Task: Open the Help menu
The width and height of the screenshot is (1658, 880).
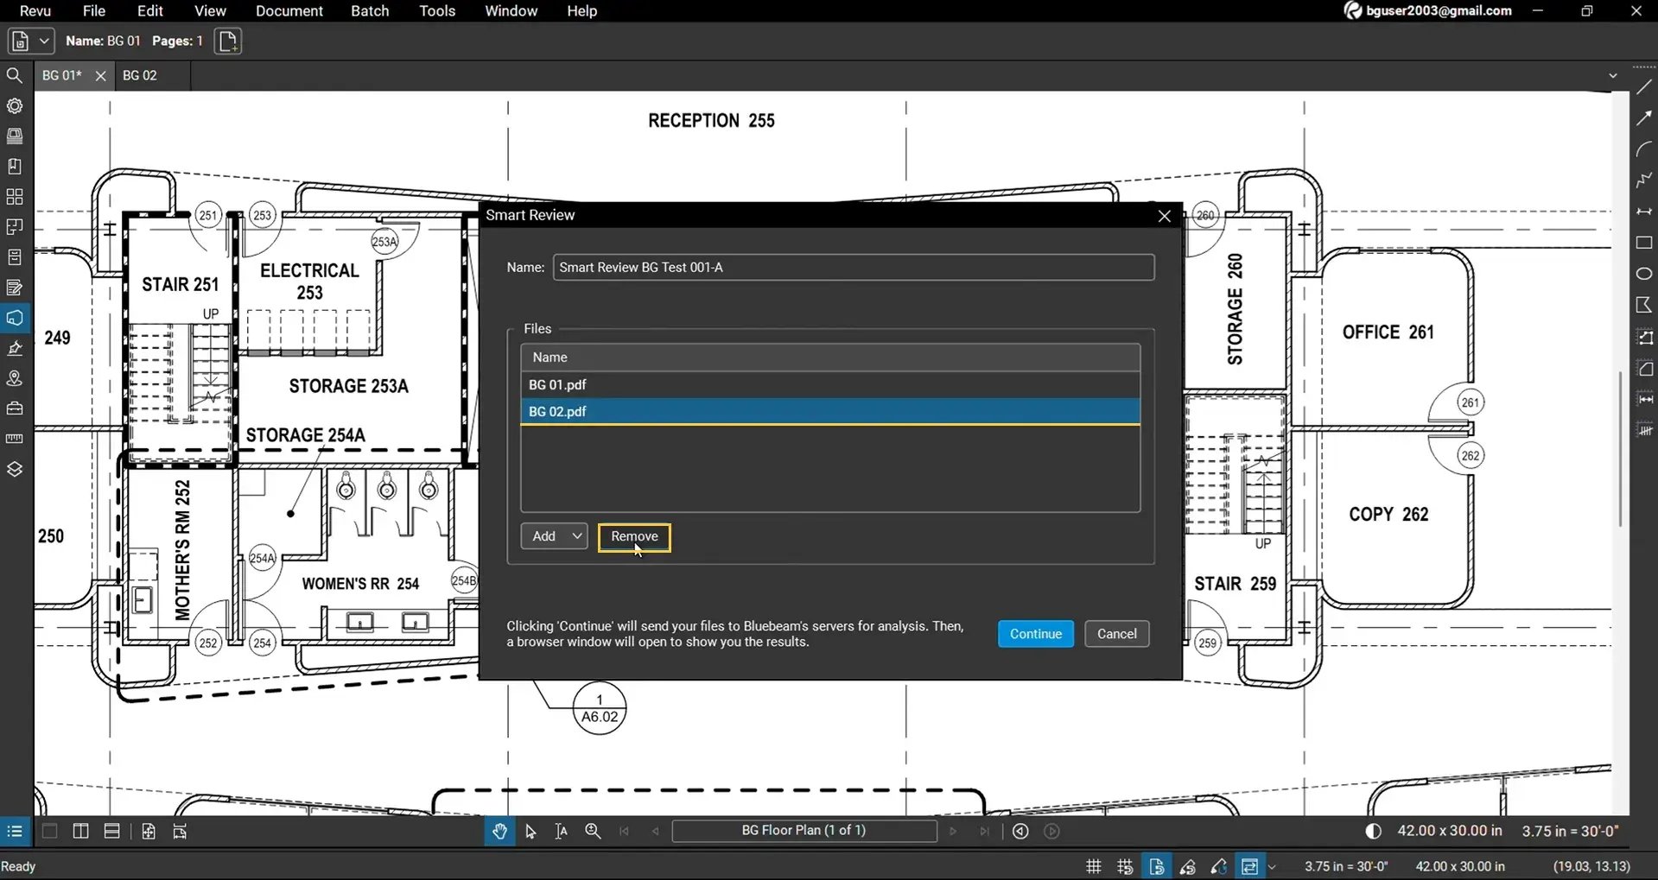Action: tap(582, 11)
